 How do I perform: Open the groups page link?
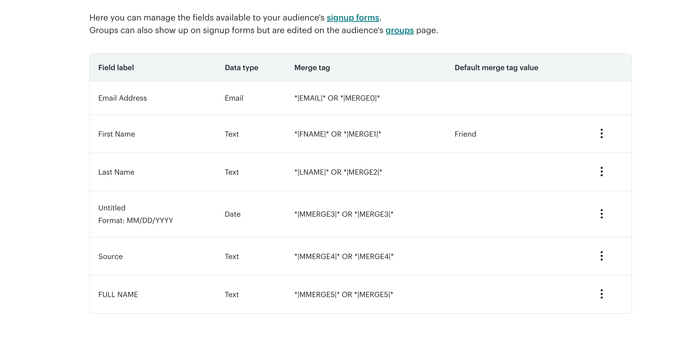(x=399, y=30)
